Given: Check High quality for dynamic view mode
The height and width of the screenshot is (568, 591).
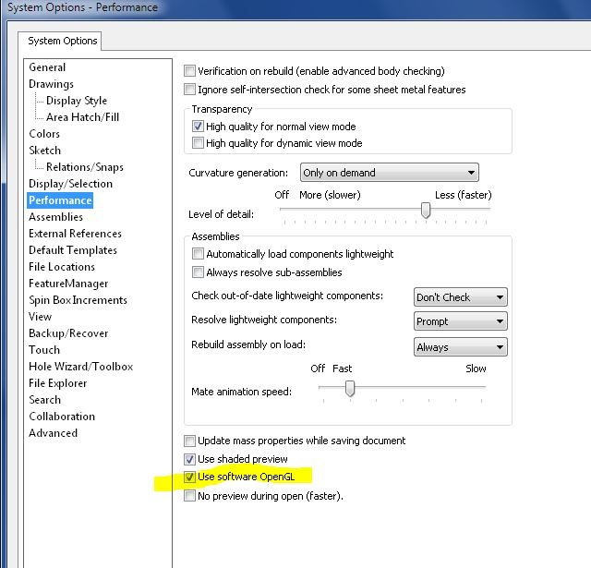Looking at the screenshot, I should pos(198,143).
